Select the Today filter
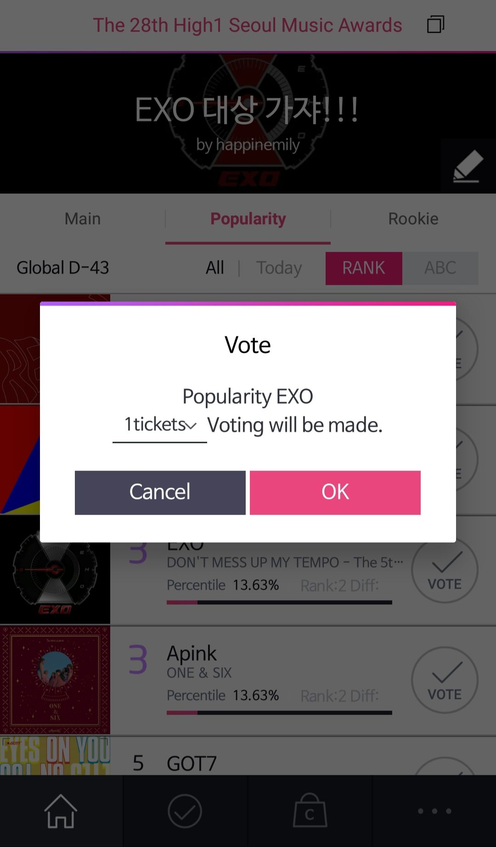Image resolution: width=496 pixels, height=847 pixels. pyautogui.click(x=279, y=268)
